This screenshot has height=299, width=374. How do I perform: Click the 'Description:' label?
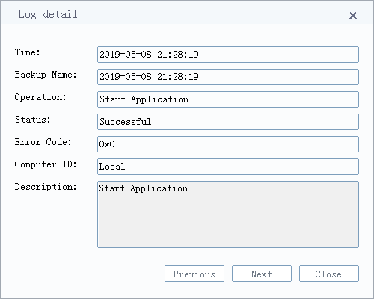click(x=46, y=187)
